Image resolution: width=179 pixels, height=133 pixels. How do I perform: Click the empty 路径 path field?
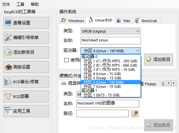(x=102, y=113)
